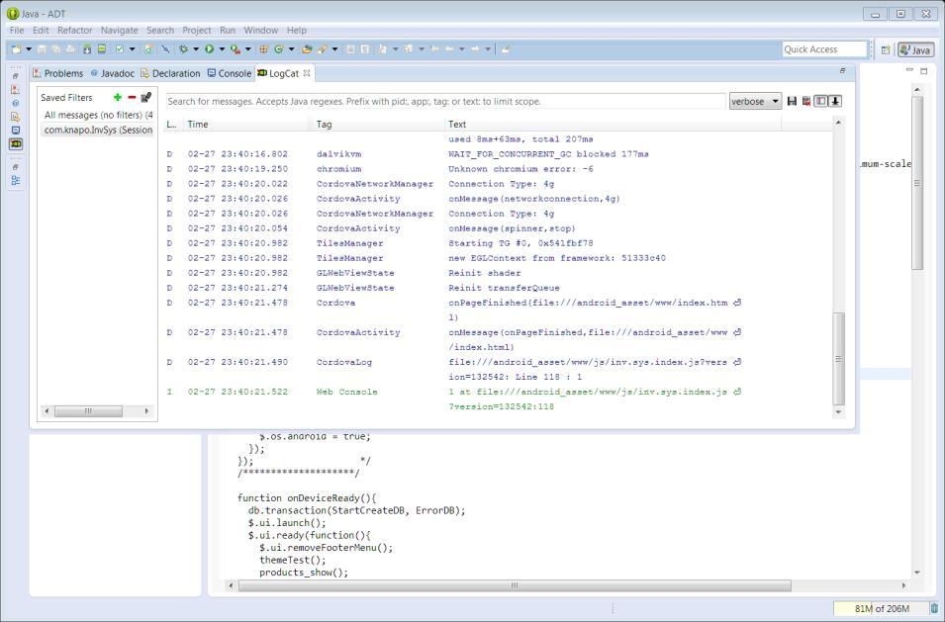Open the Project menu
945x622 pixels.
point(197,30)
